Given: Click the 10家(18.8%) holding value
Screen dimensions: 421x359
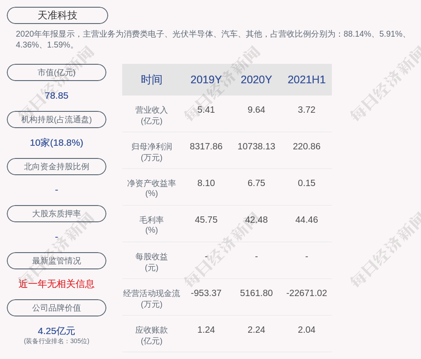Looking at the screenshot, I should click(57, 143).
